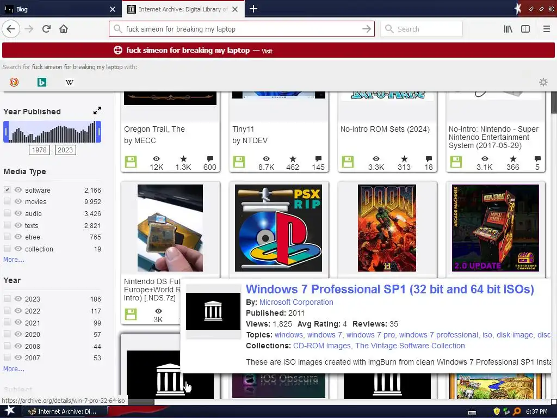Close the Internet Archive tab

[235, 9]
